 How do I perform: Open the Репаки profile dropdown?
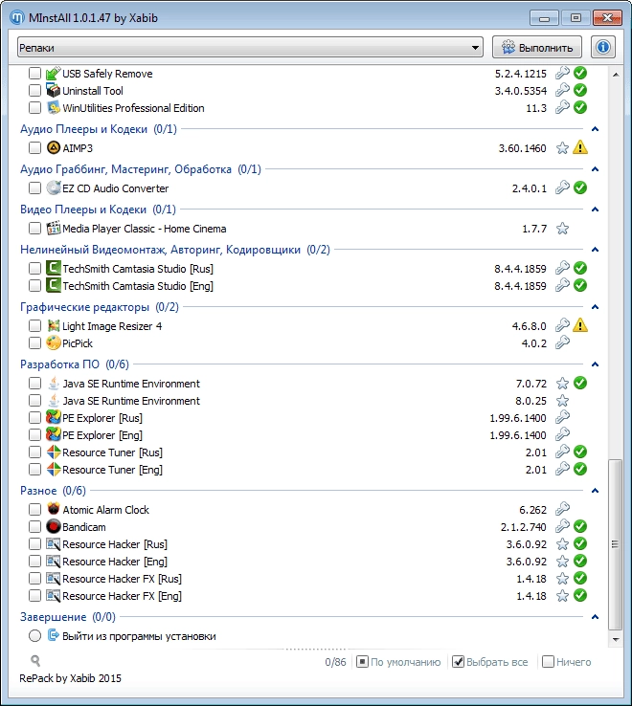click(250, 47)
